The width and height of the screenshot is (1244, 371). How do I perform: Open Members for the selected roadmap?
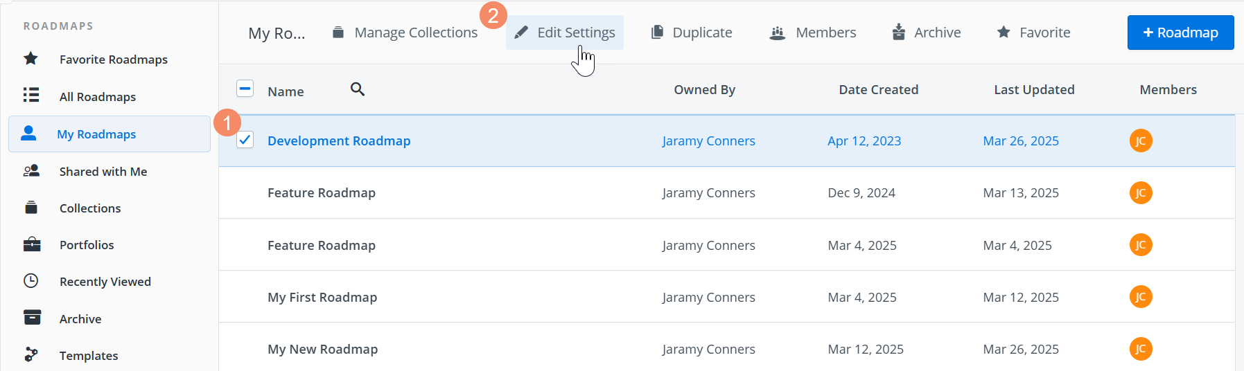pyautogui.click(x=813, y=33)
